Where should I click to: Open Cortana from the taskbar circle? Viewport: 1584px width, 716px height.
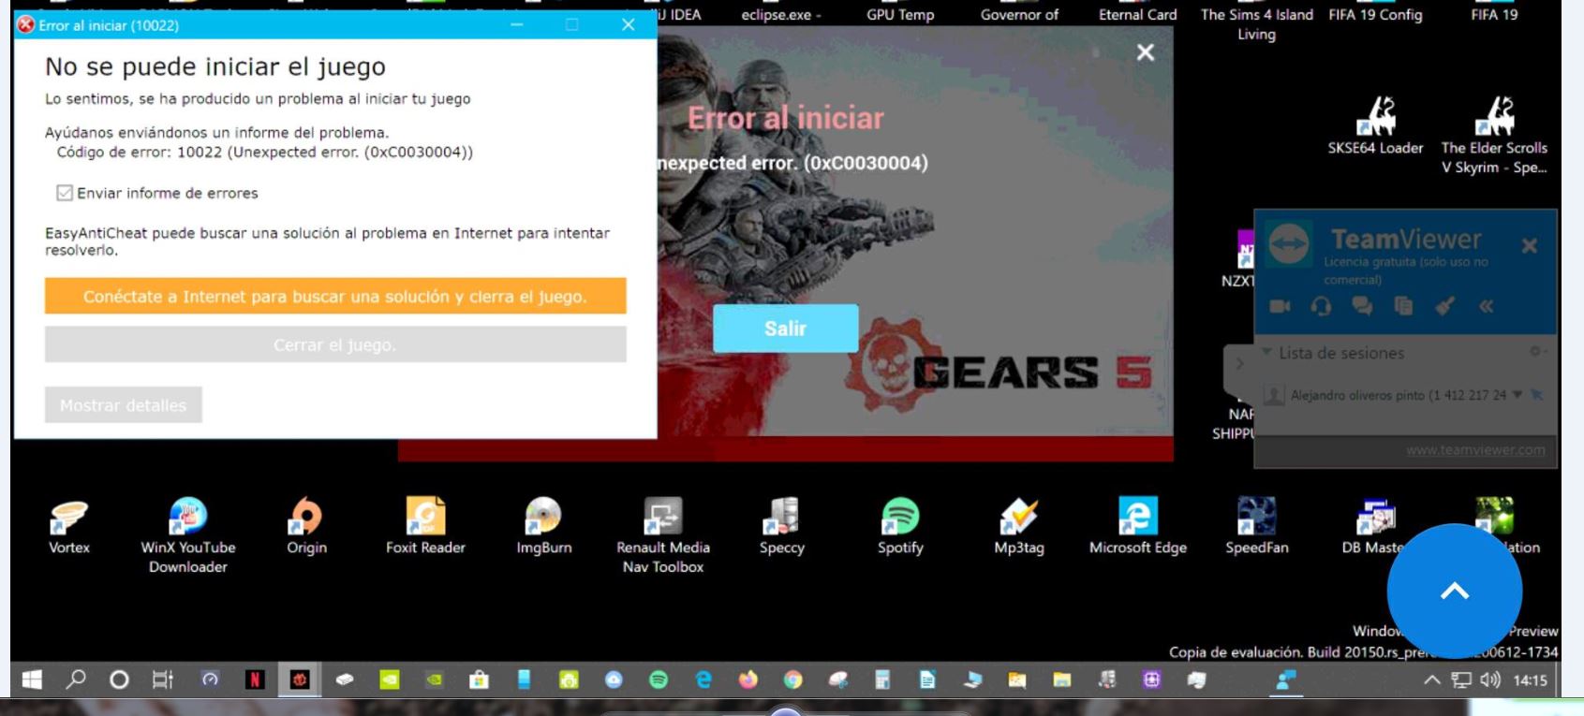(x=119, y=680)
